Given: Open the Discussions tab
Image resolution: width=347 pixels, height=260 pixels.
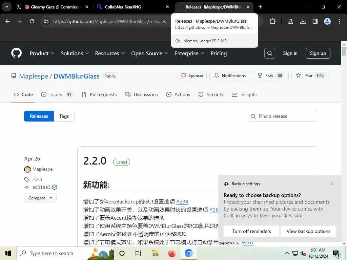Looking at the screenshot, I should click(x=141, y=95).
